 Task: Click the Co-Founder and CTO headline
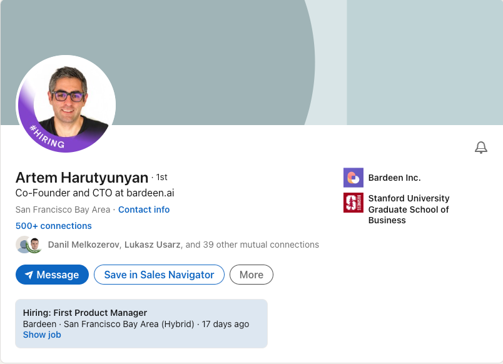pyautogui.click(x=94, y=193)
